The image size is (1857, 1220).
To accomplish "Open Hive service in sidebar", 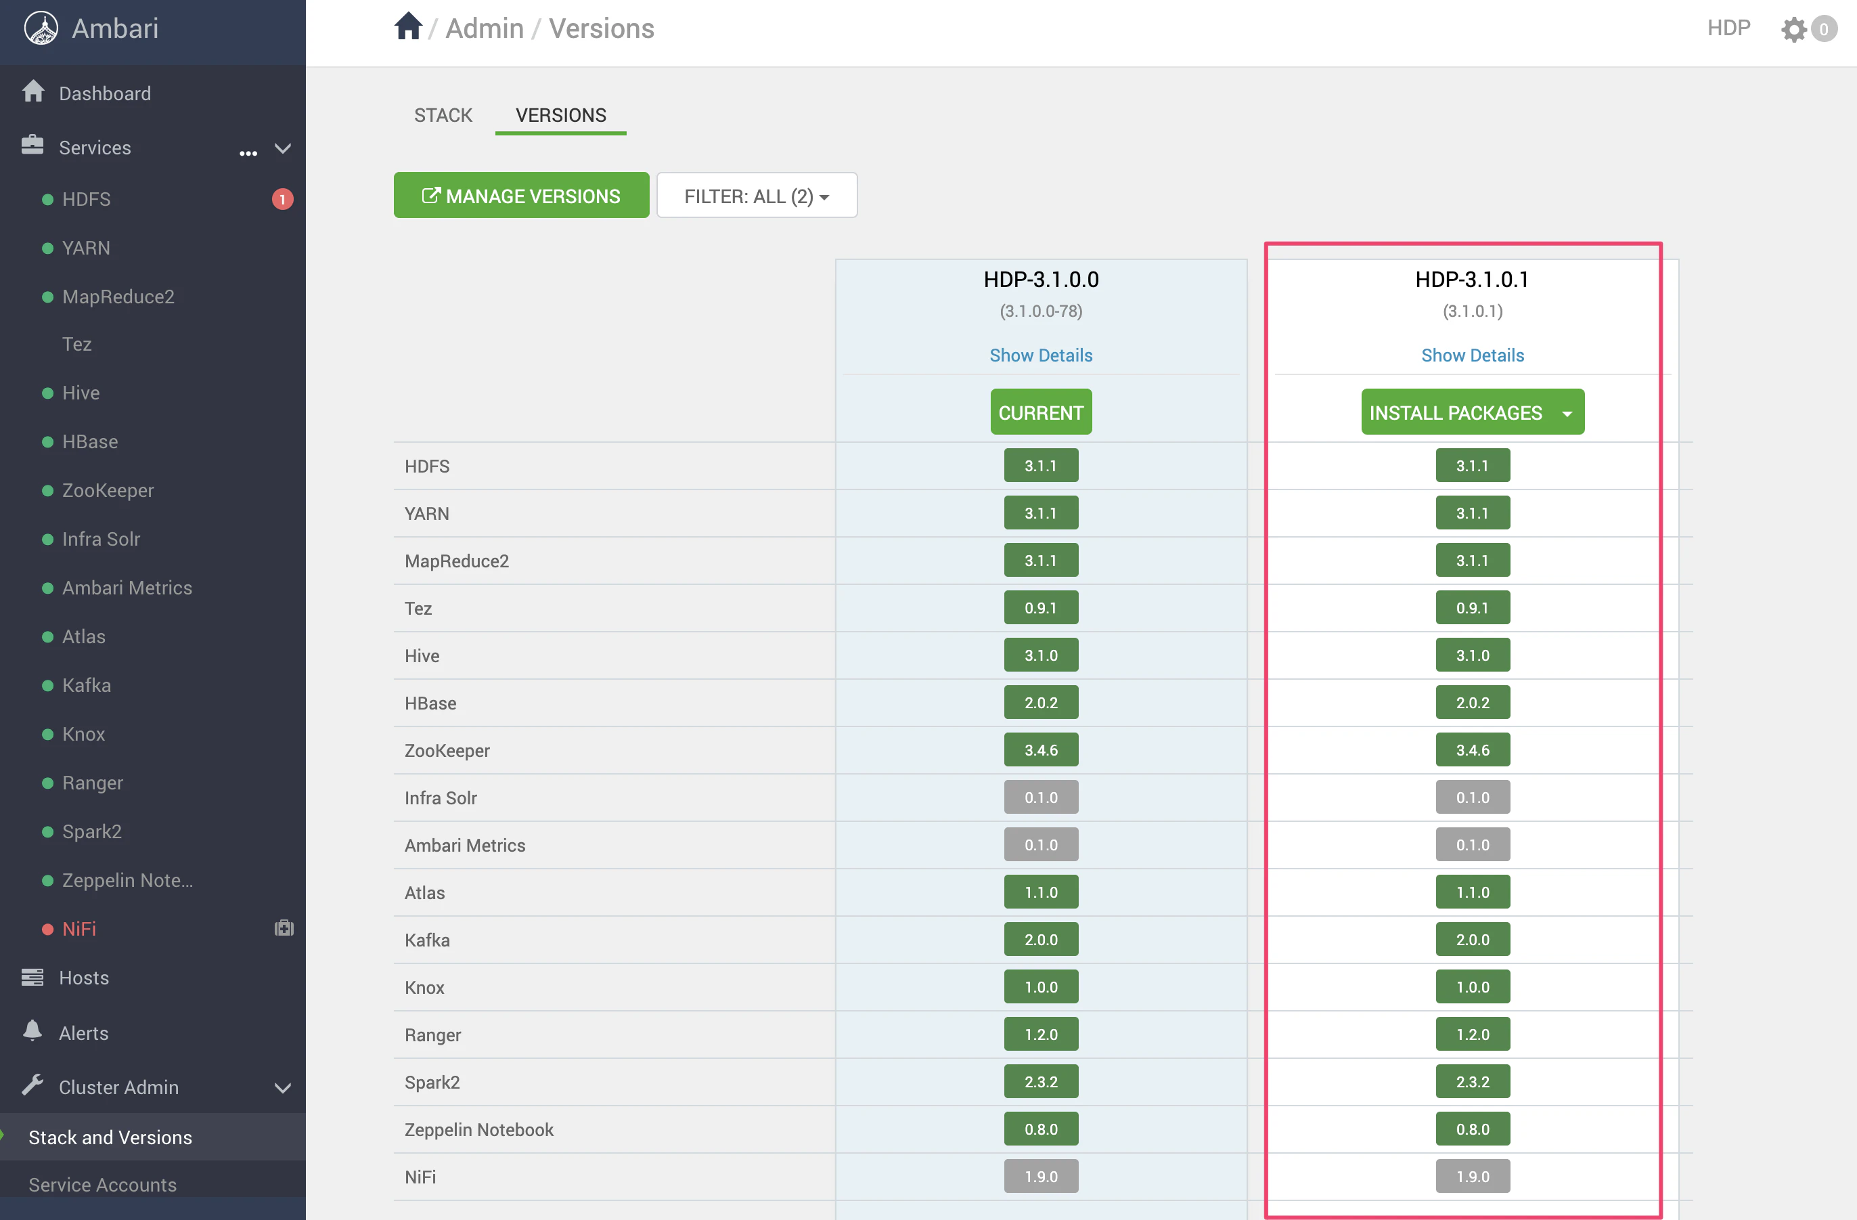I will (81, 393).
